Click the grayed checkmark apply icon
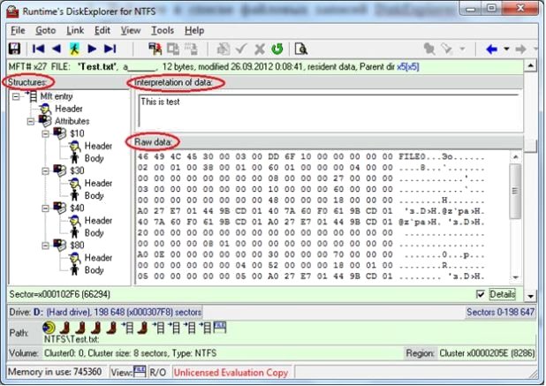The width and height of the screenshot is (546, 386). [241, 49]
